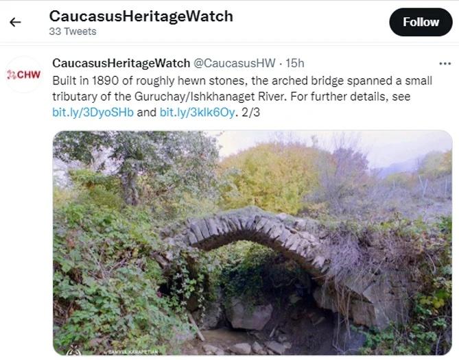This screenshot has height=360, width=459.
Task: Click the watermark logo in photo corner
Action: (x=73, y=350)
